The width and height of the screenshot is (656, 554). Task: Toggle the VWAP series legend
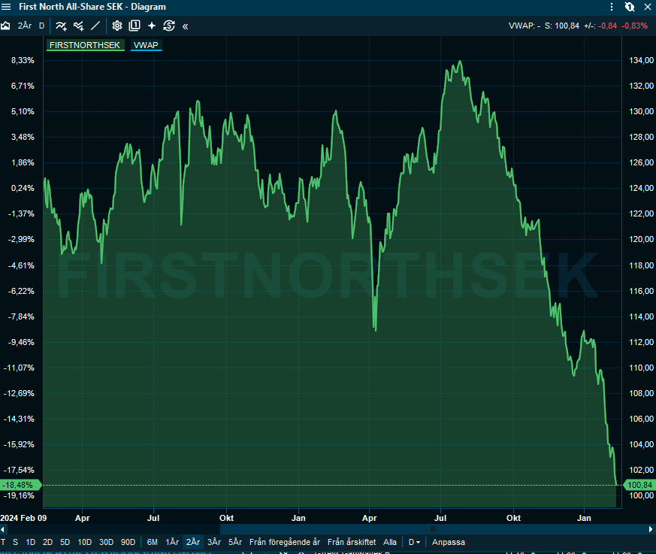(x=146, y=45)
